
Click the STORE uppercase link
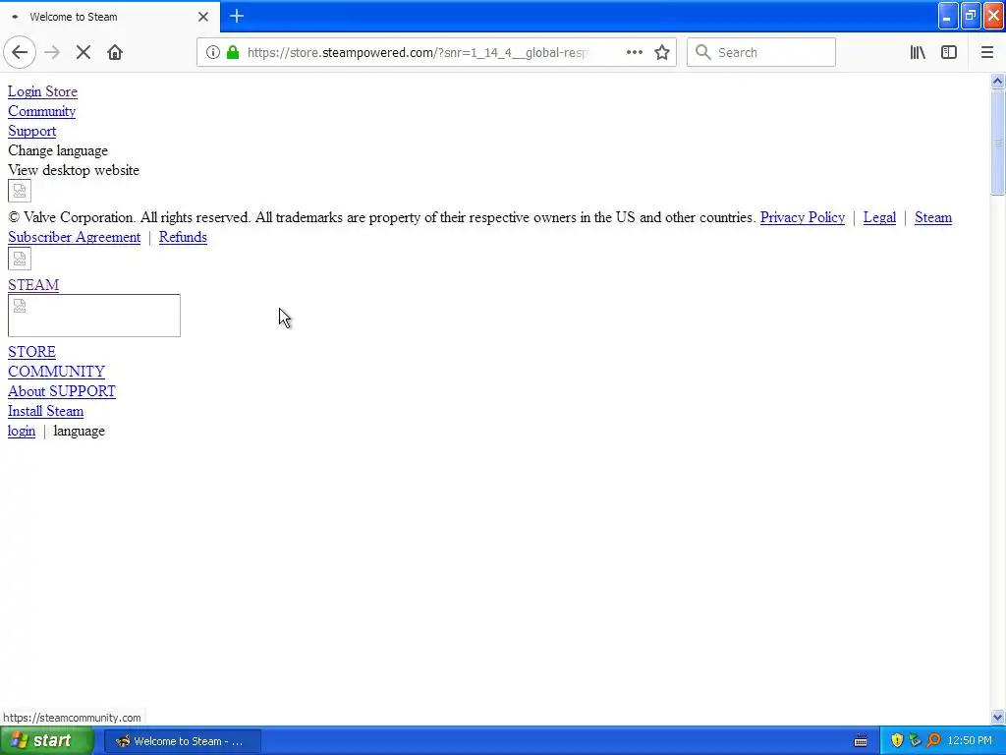tap(32, 352)
